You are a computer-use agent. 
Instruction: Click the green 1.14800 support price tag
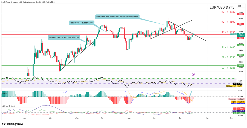click(240, 45)
